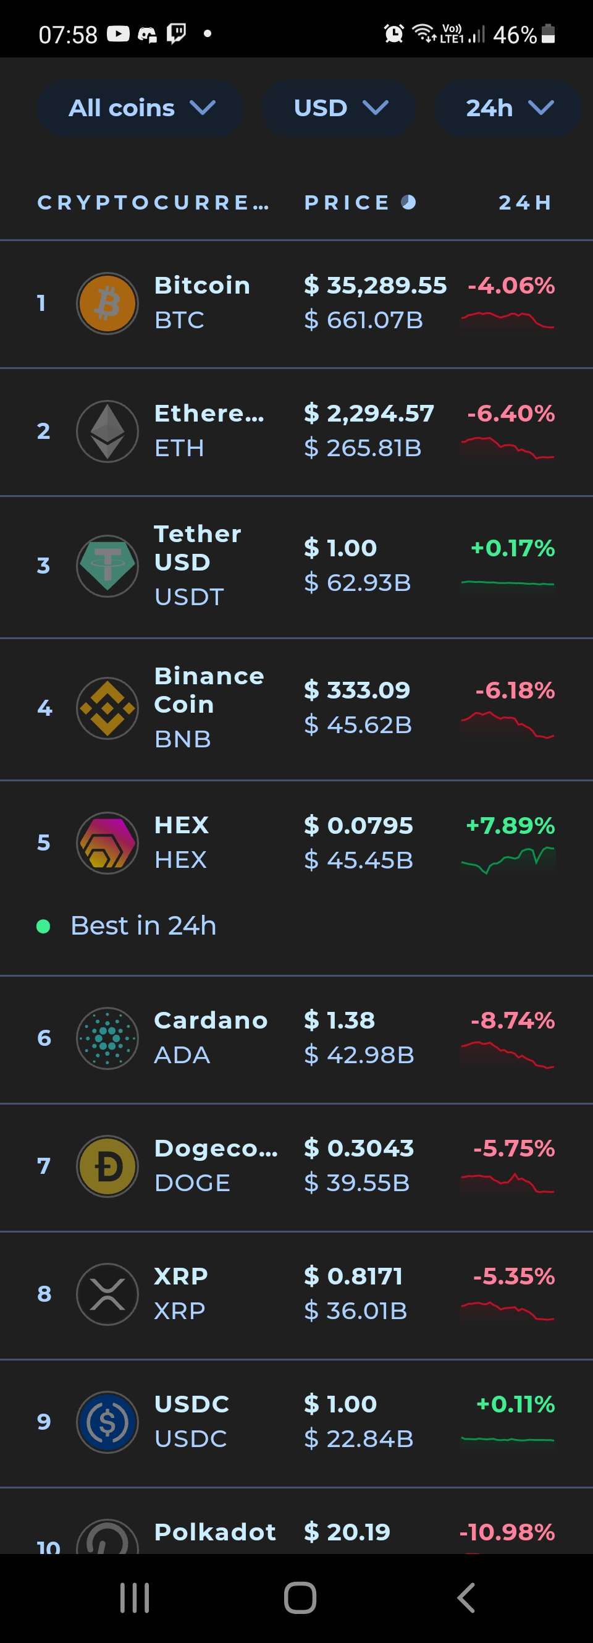Tap the USDC dollar logo
This screenshot has height=1643, width=593.
click(x=107, y=1422)
